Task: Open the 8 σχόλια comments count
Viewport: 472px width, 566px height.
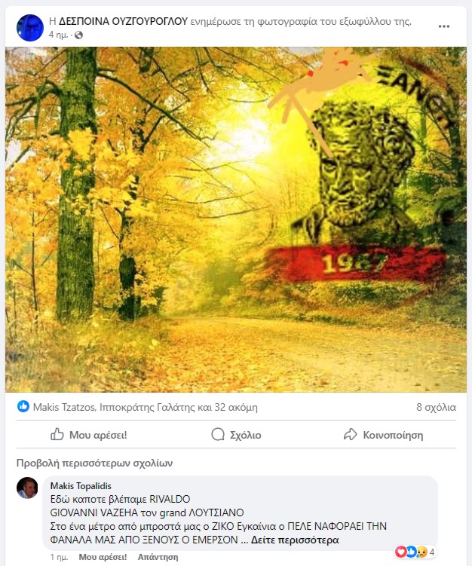Action: click(437, 407)
